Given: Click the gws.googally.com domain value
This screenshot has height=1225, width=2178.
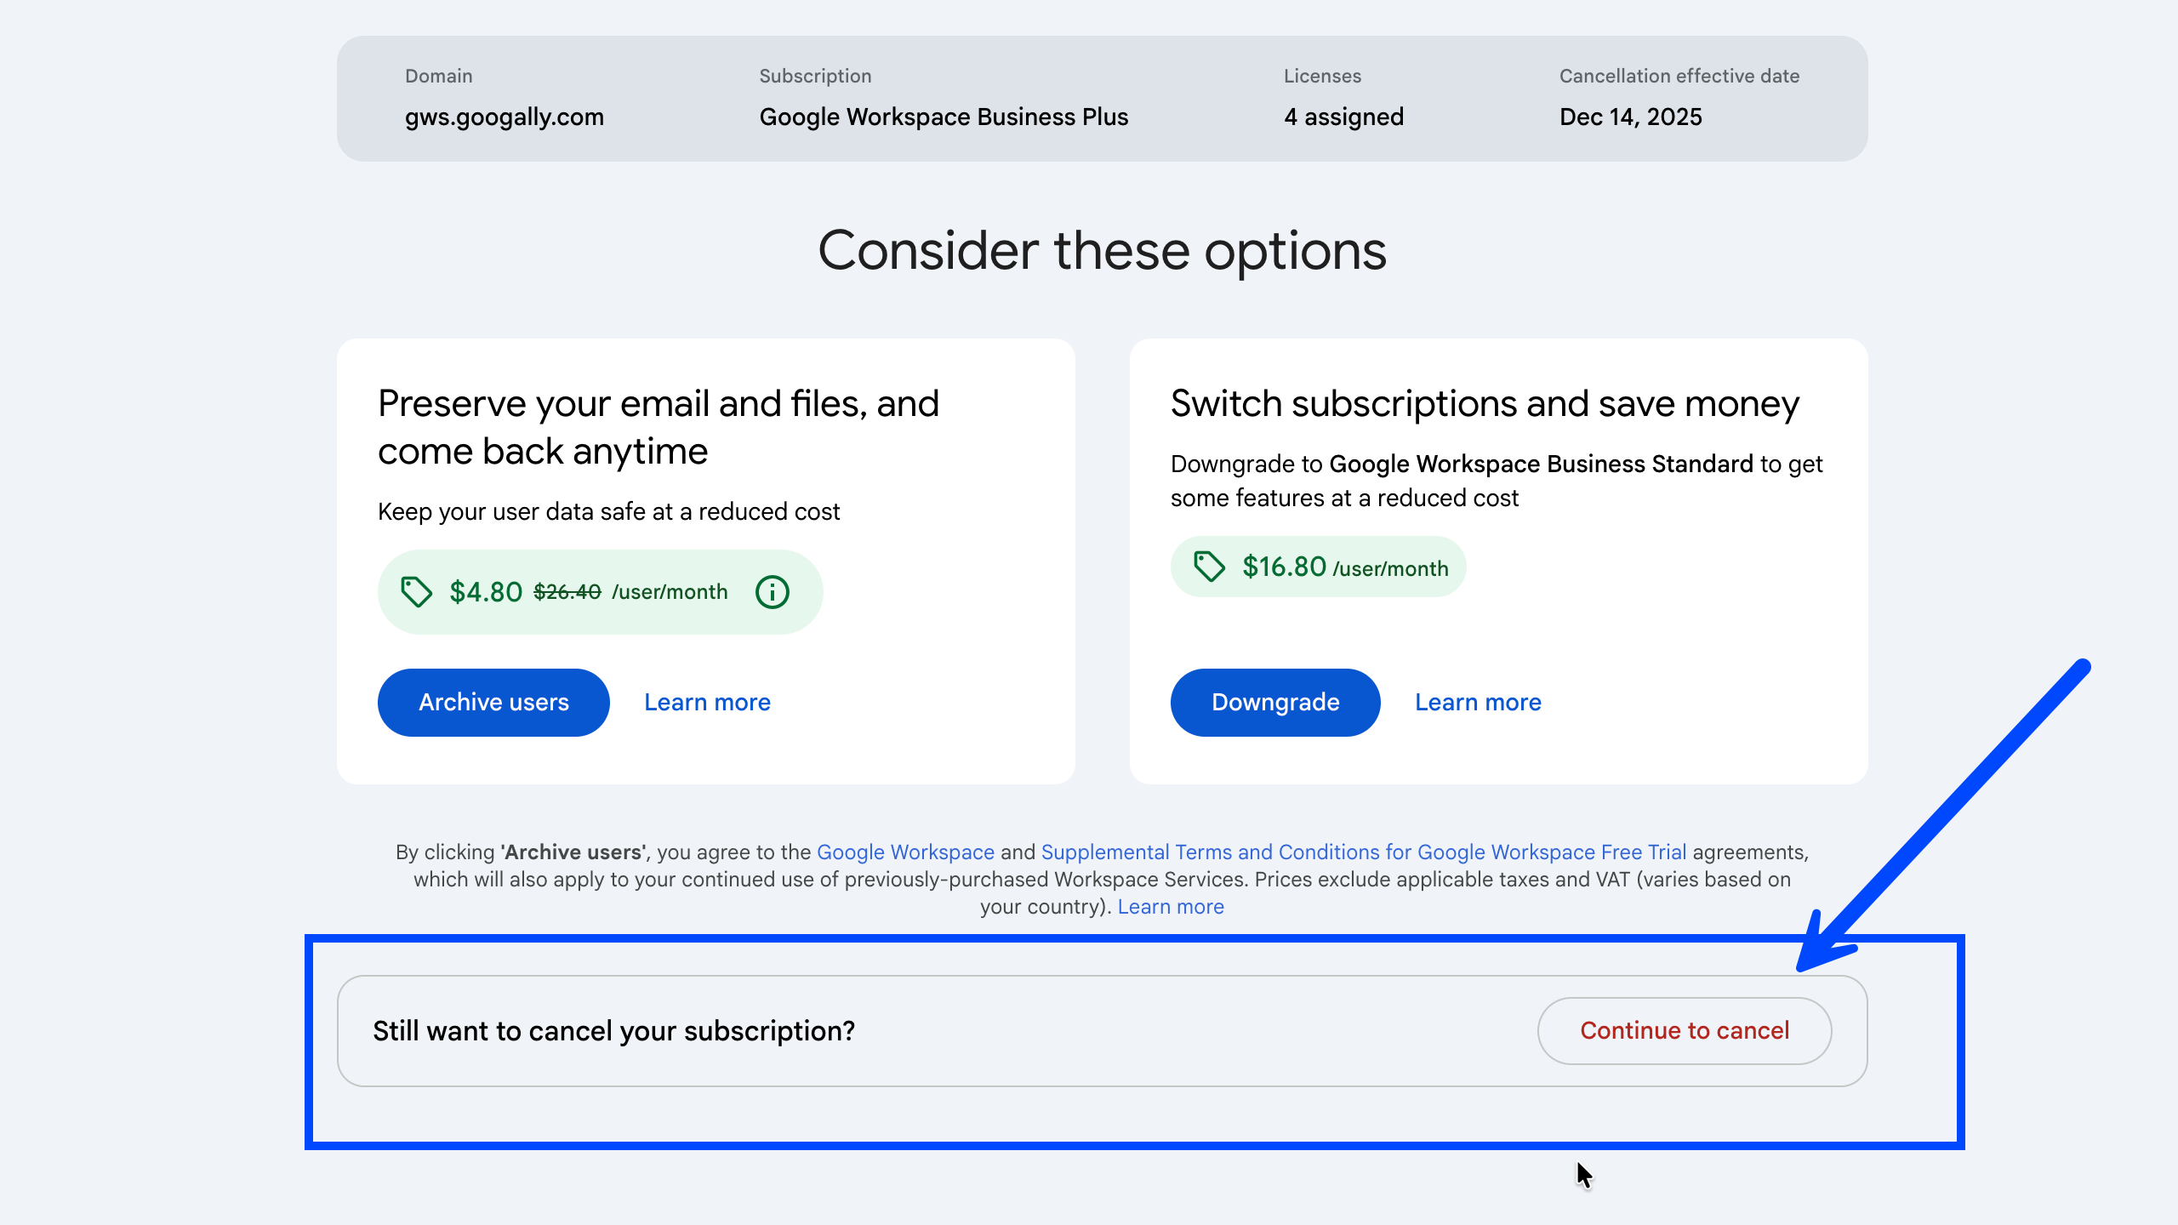Looking at the screenshot, I should point(505,117).
